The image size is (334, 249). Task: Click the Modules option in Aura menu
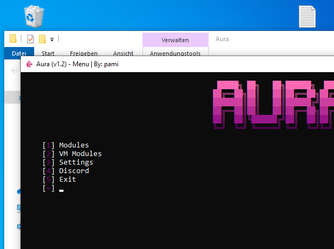pyautogui.click(x=74, y=145)
